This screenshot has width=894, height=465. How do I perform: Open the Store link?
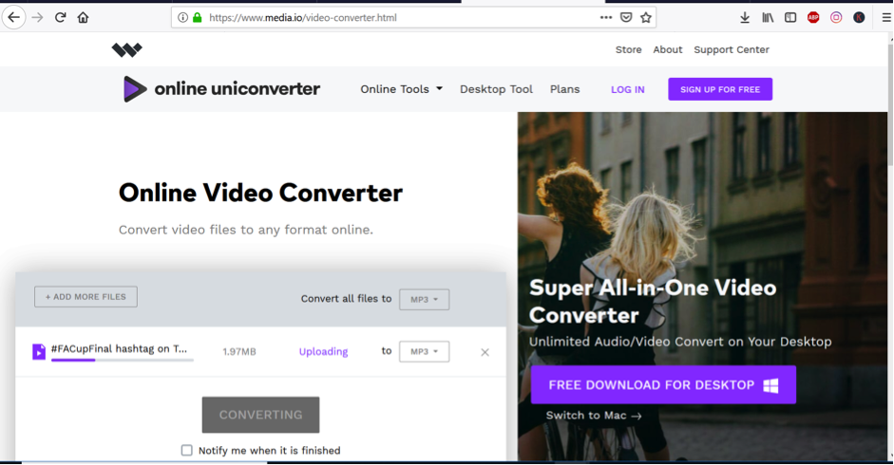pyautogui.click(x=628, y=49)
